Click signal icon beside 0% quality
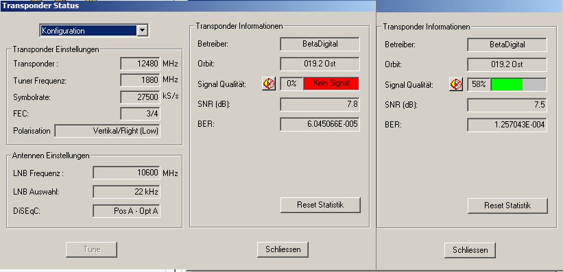The width and height of the screenshot is (563, 272). [x=269, y=84]
